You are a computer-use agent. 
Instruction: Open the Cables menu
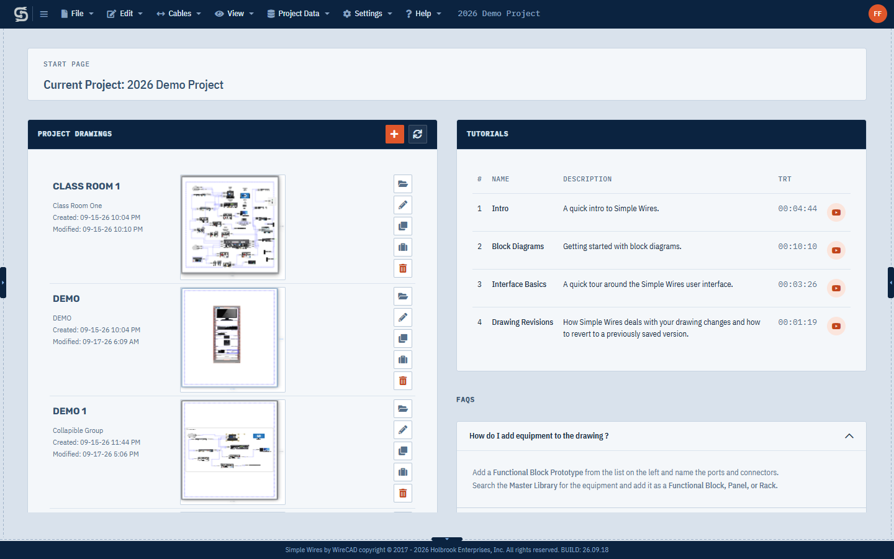point(179,14)
